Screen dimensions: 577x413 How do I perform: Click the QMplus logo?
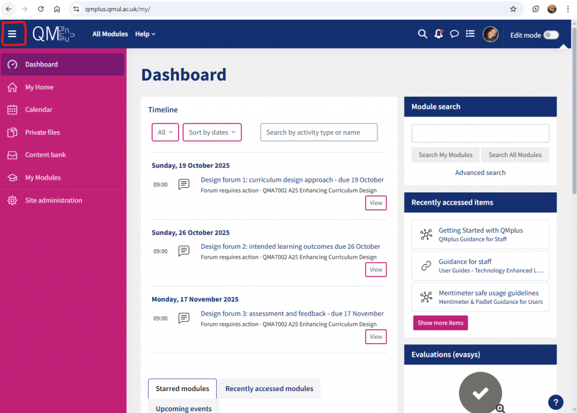[x=53, y=34]
